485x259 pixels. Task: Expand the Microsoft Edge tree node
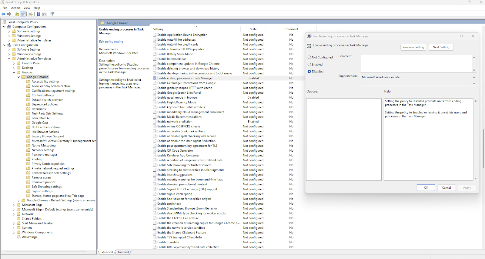(14, 205)
